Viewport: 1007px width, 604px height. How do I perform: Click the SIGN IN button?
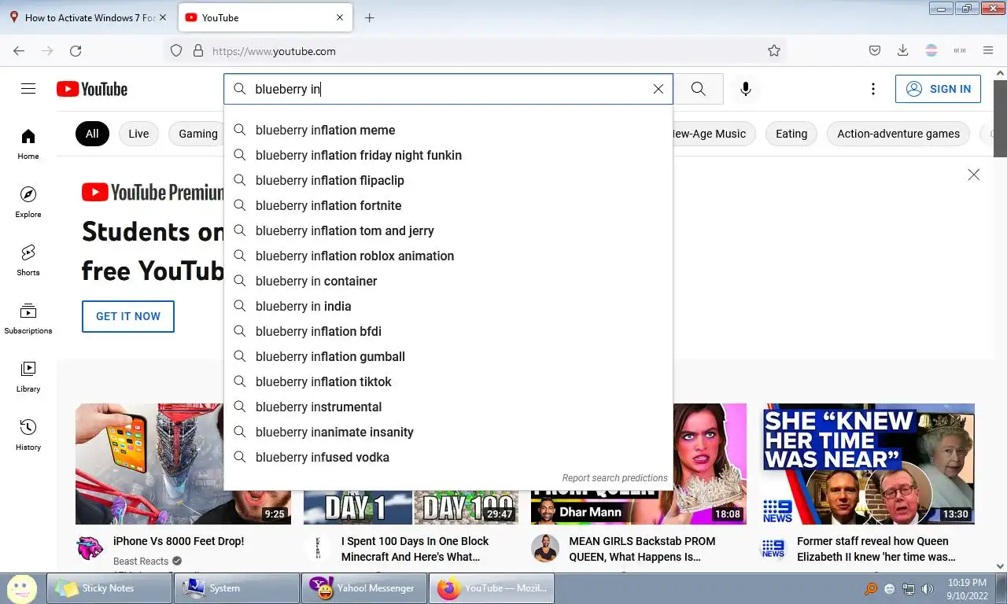pos(938,89)
